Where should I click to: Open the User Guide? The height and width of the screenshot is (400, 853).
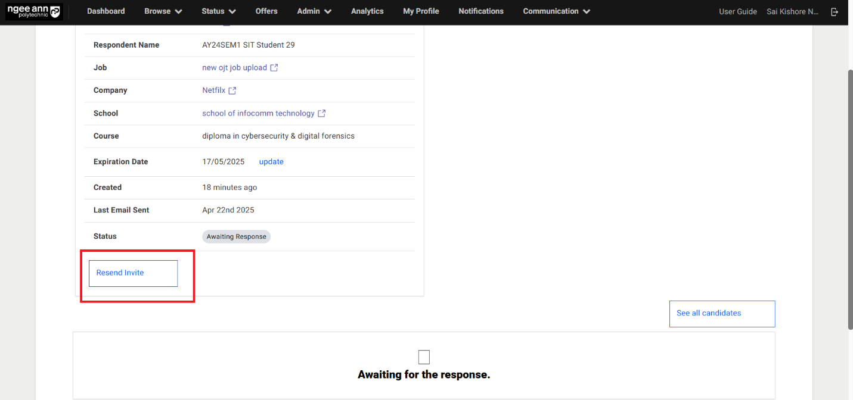pyautogui.click(x=737, y=11)
